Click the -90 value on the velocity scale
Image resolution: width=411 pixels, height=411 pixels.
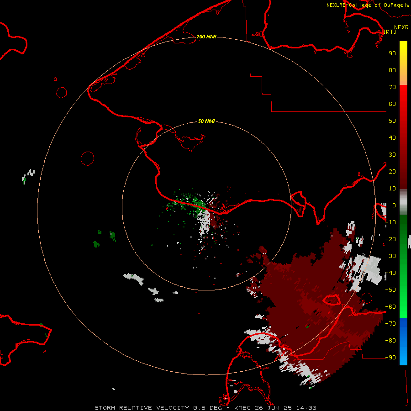[390, 358]
